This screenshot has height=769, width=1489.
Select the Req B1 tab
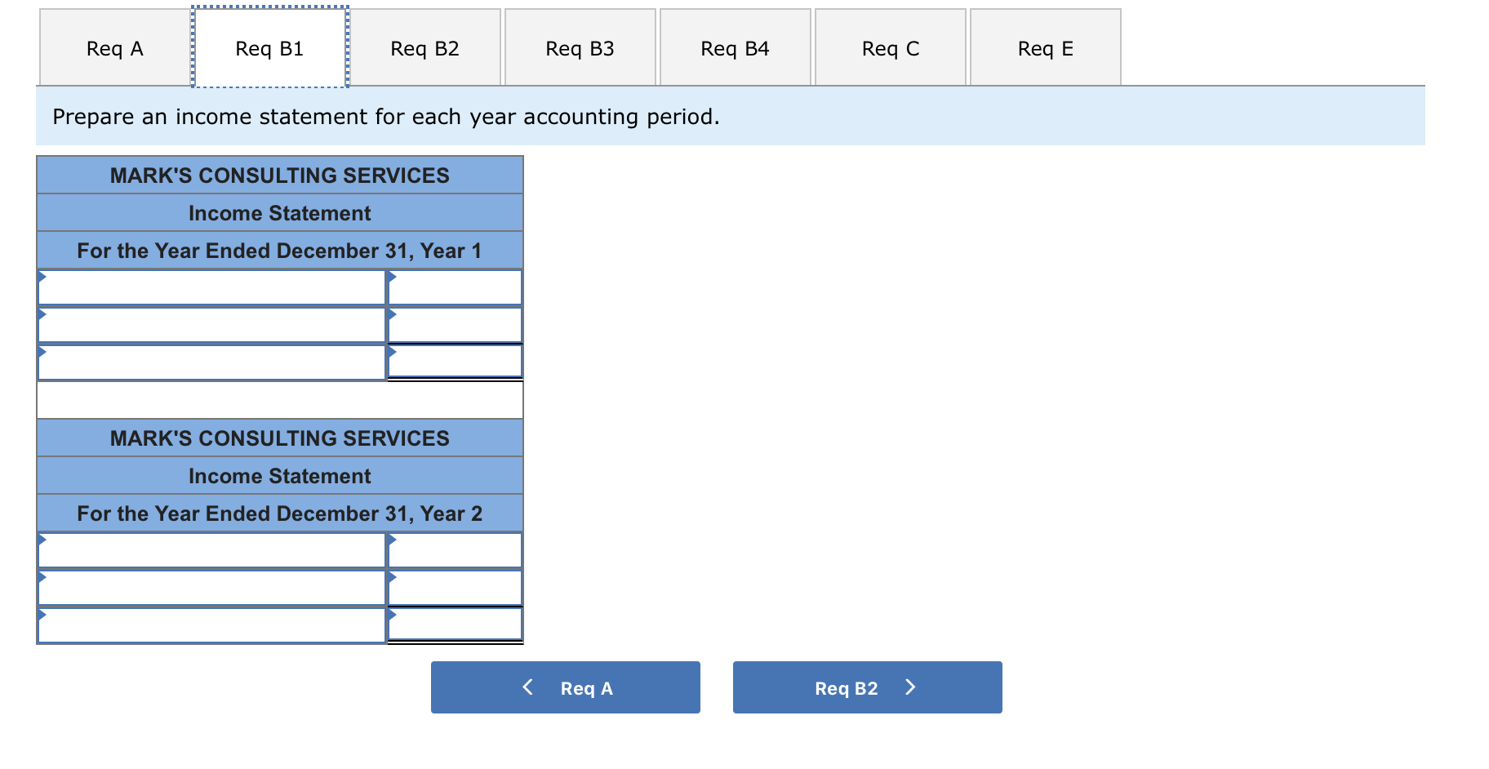(x=269, y=48)
